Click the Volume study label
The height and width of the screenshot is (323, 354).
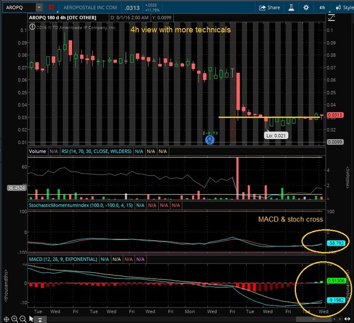click(x=37, y=151)
